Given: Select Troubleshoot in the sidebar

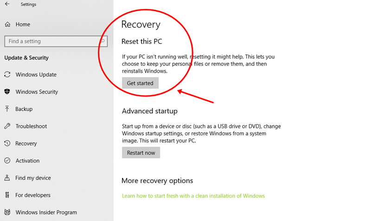Looking at the screenshot, I should (31, 126).
